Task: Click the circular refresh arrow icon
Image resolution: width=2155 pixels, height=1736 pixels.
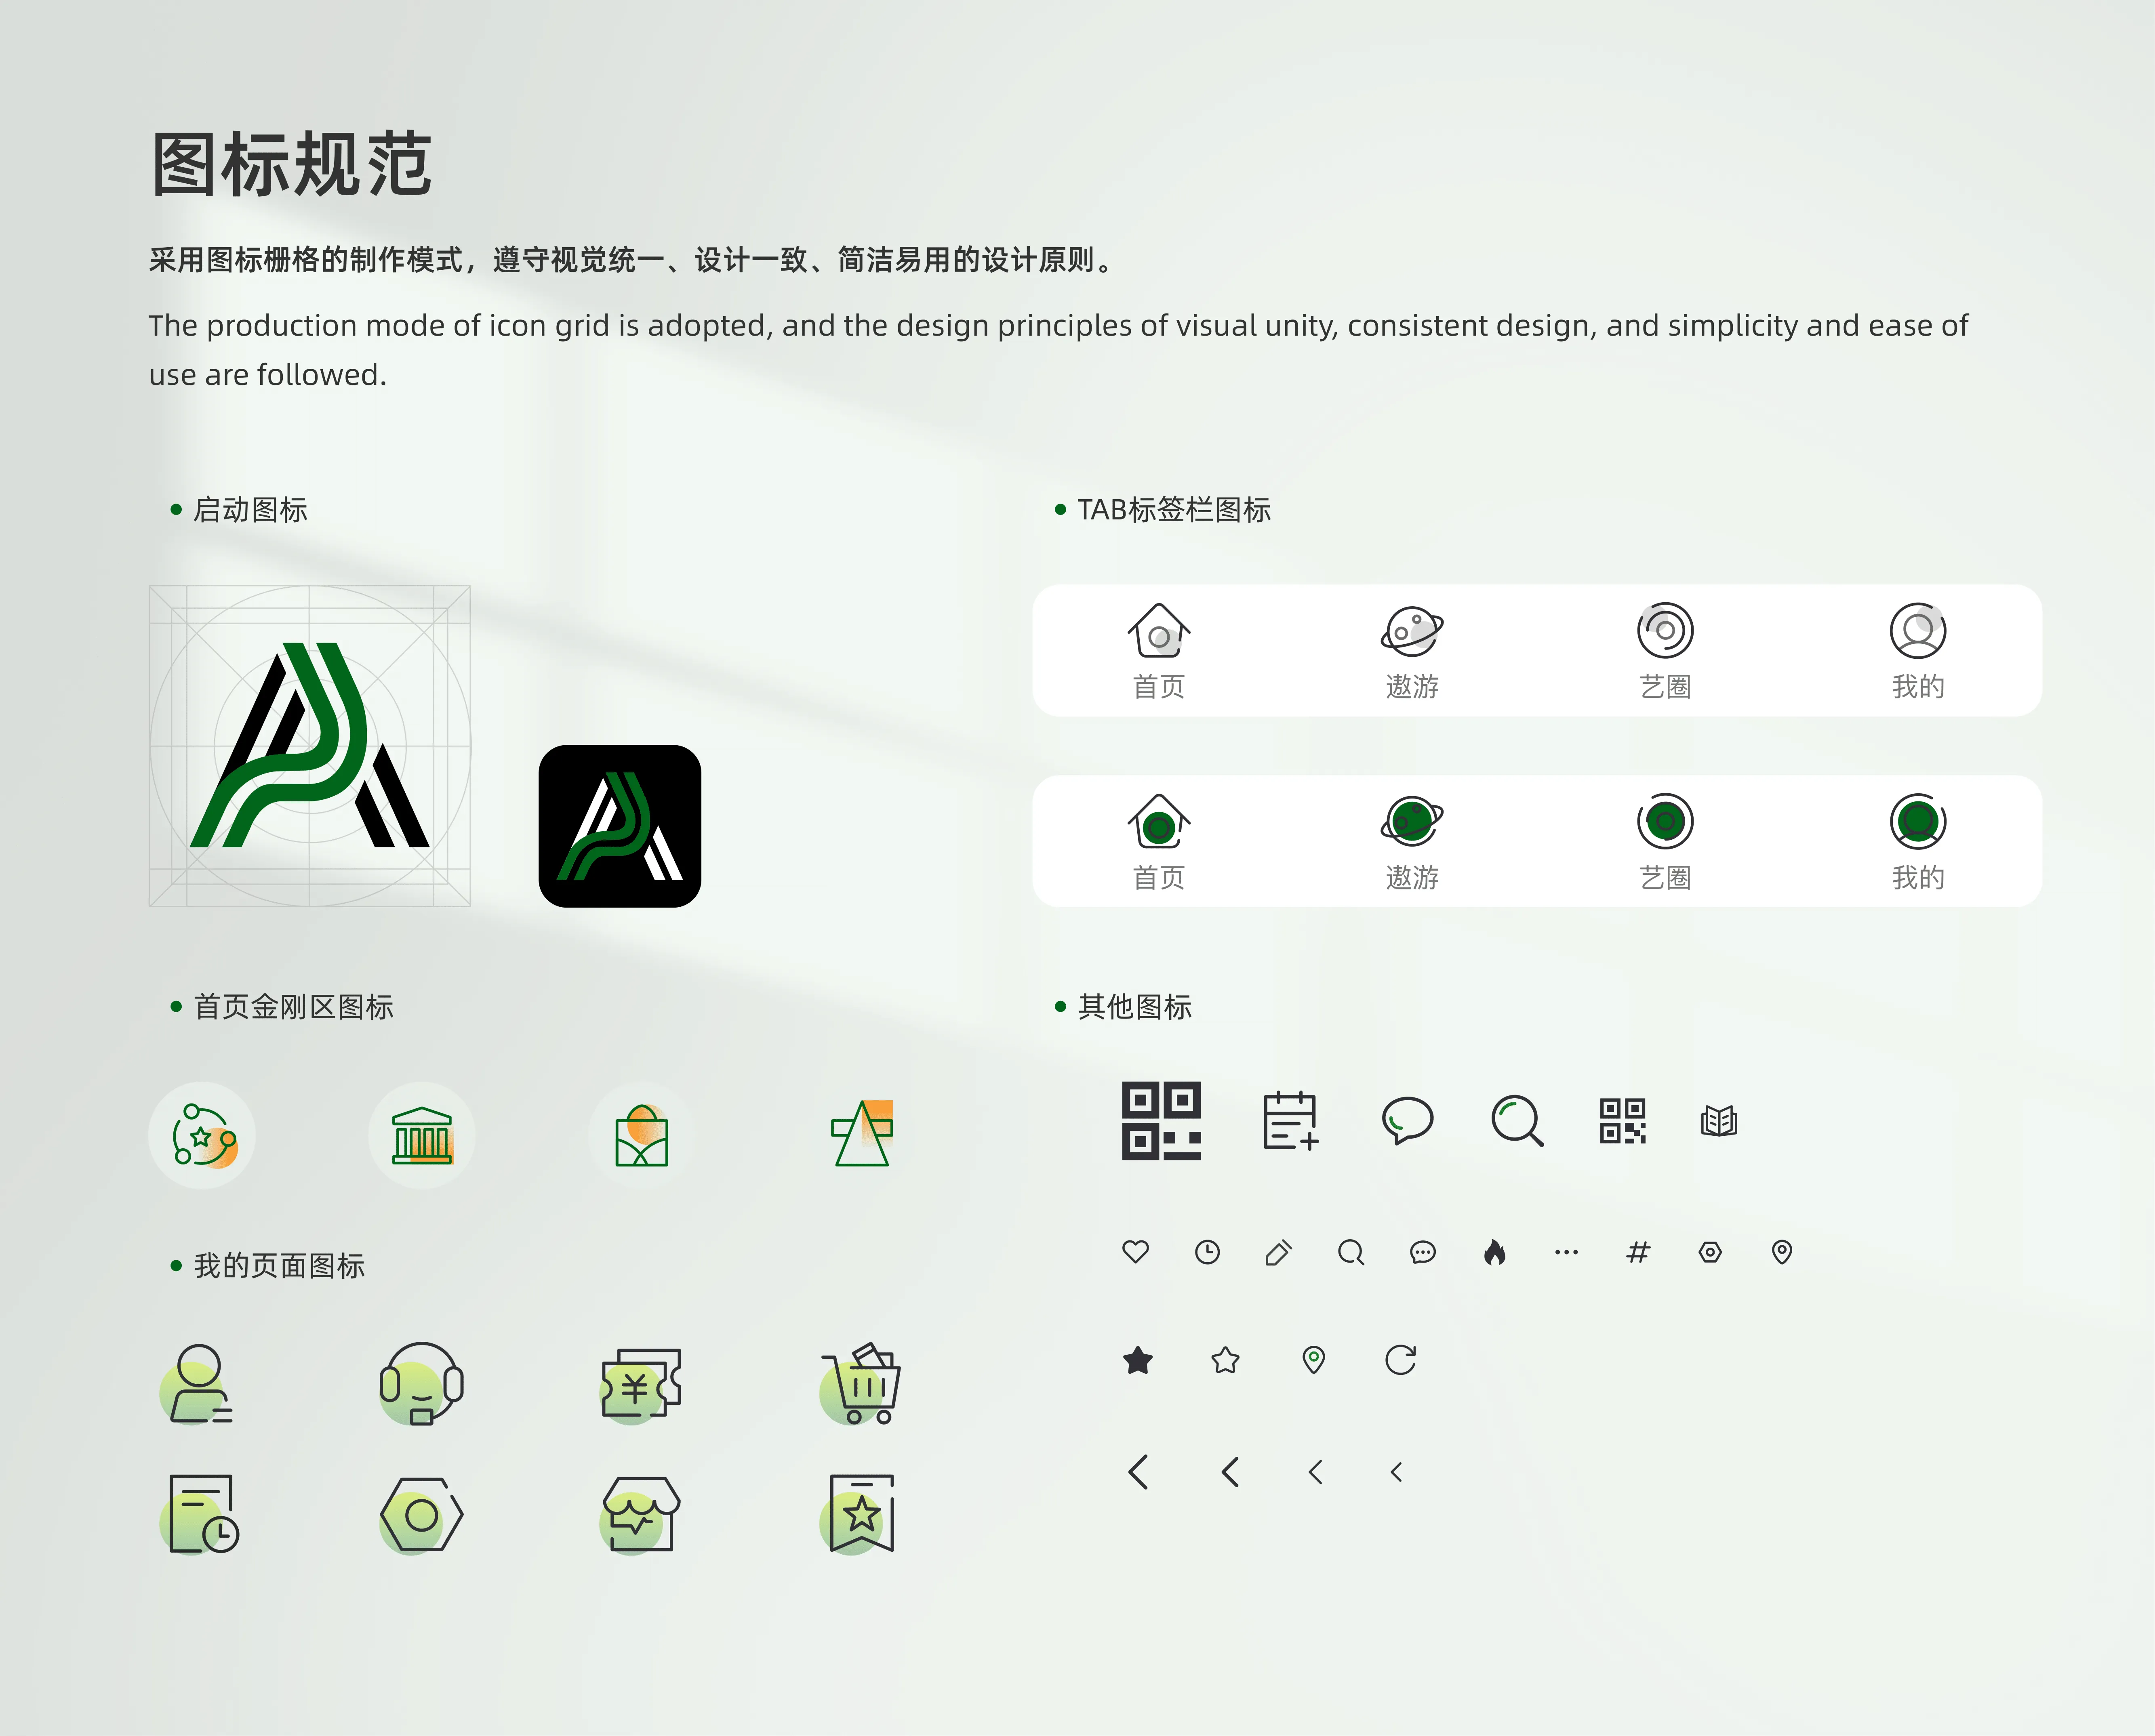Action: pyautogui.click(x=1400, y=1360)
